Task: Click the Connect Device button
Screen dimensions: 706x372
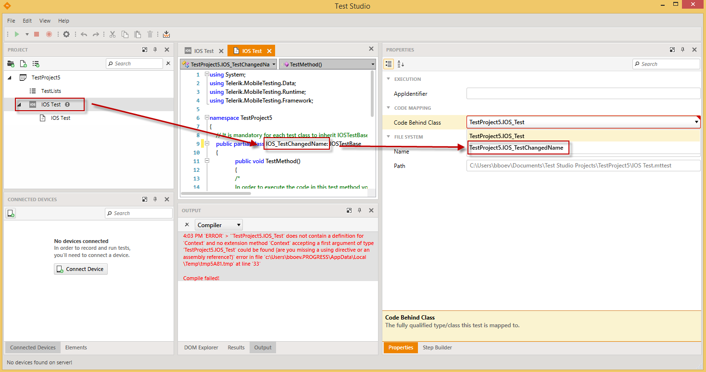Action: (81, 269)
